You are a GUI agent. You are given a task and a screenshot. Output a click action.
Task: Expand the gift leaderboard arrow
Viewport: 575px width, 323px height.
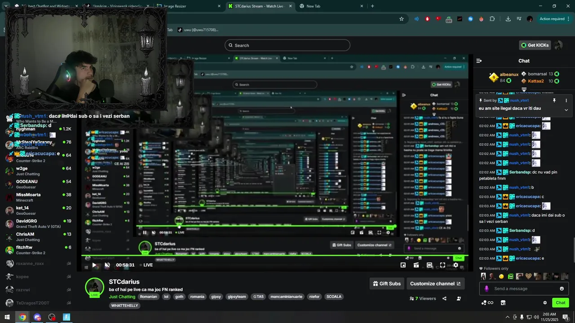524,90
